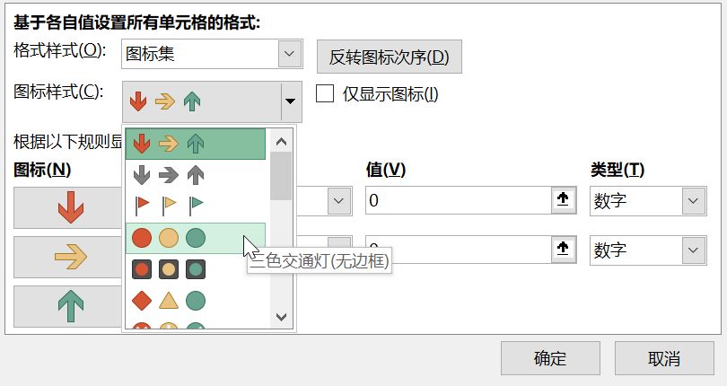Open the 格式样式 dropdown
The width and height of the screenshot is (727, 386).
288,54
